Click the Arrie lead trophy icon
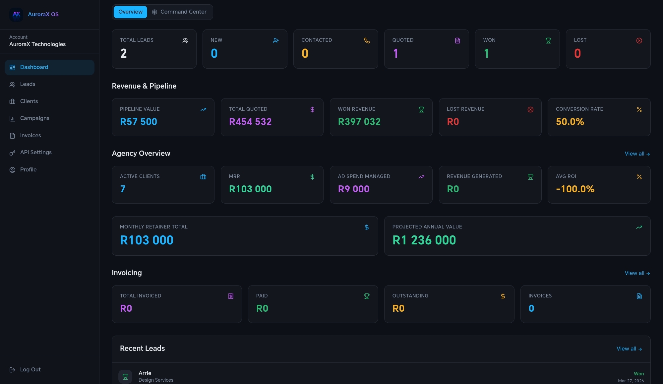 tap(125, 377)
